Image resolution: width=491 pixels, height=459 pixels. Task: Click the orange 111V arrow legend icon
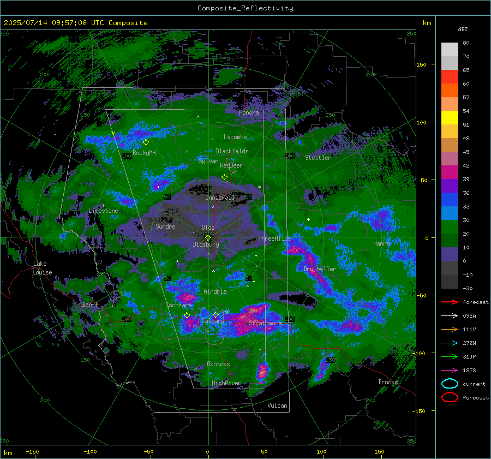(450, 329)
